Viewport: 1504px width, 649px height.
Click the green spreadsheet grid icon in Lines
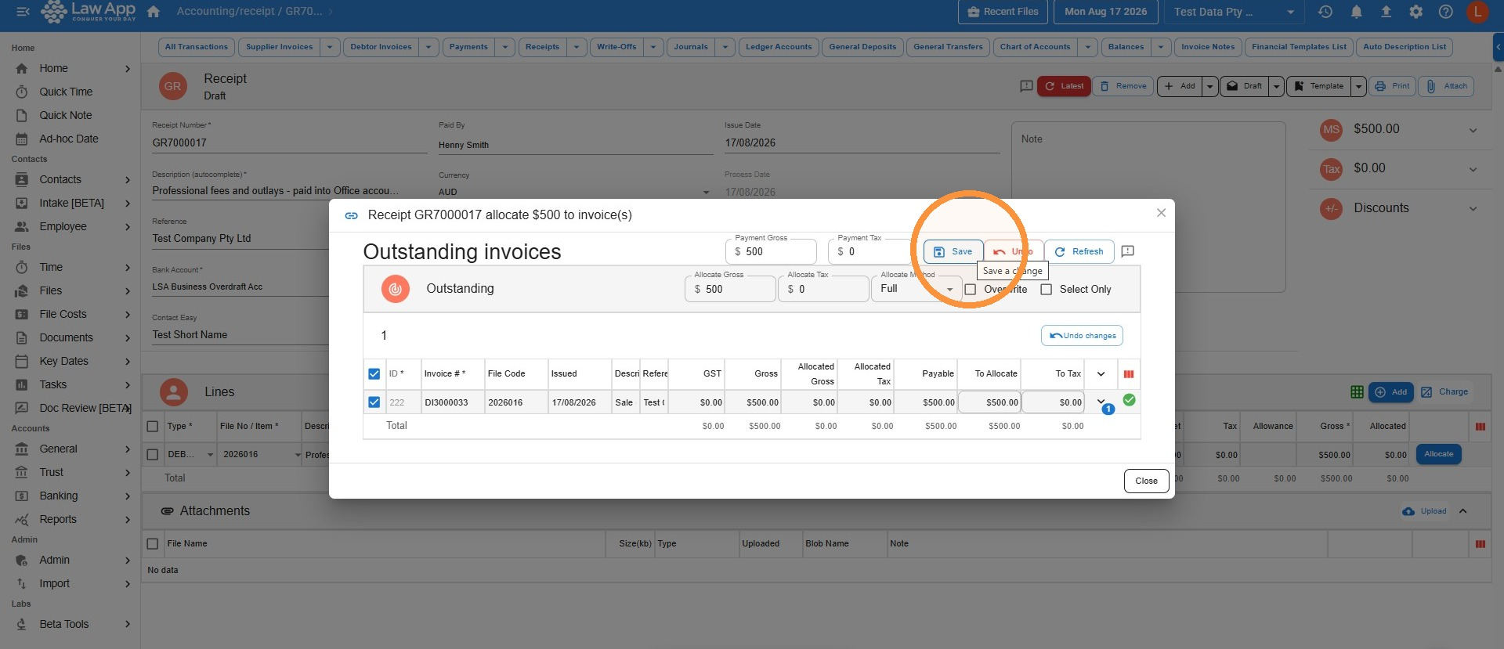(x=1358, y=392)
